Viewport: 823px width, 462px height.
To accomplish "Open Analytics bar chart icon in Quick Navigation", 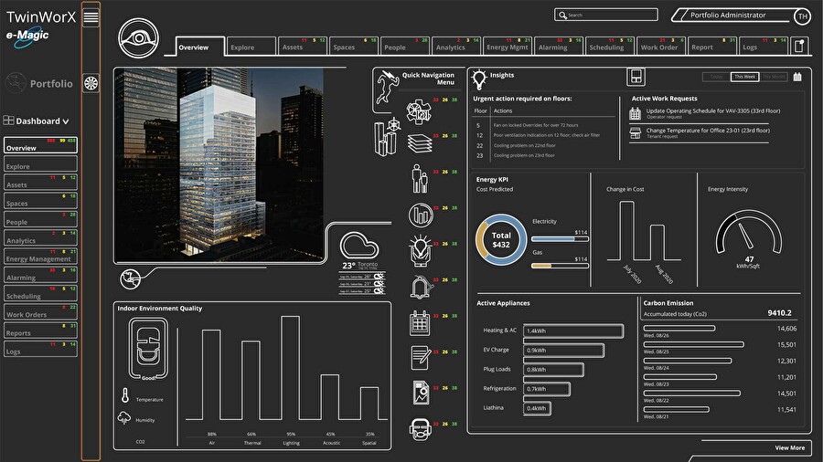I will pyautogui.click(x=421, y=215).
